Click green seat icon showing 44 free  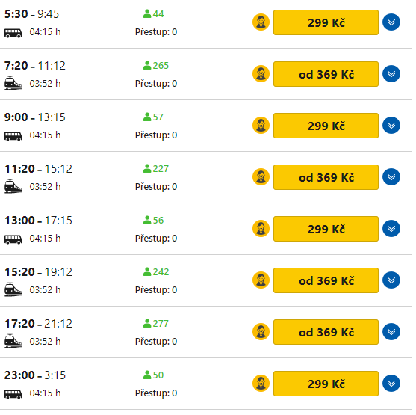point(147,13)
